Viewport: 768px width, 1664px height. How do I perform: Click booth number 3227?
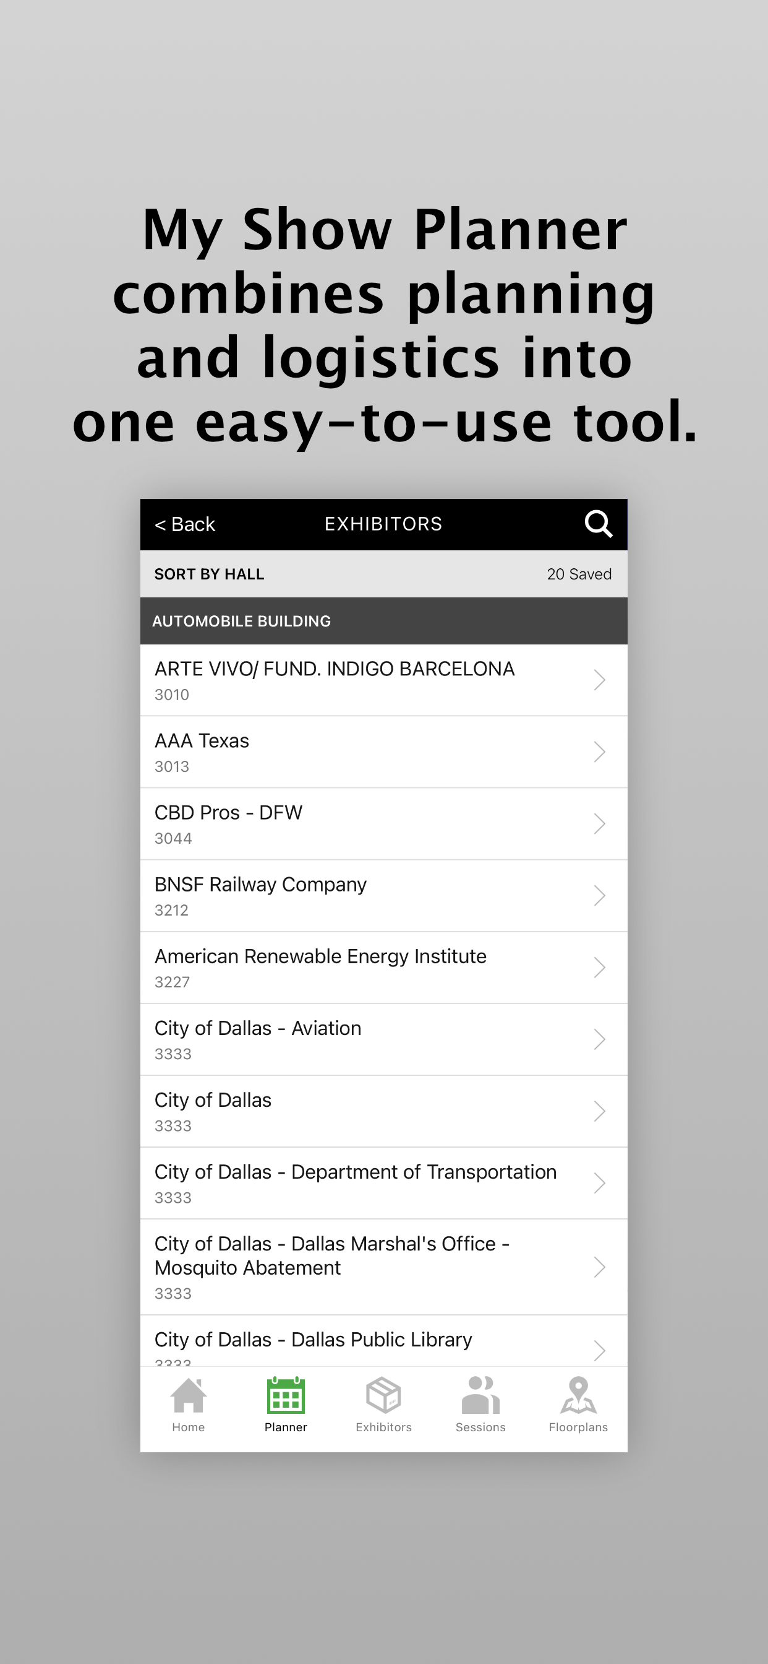click(173, 982)
